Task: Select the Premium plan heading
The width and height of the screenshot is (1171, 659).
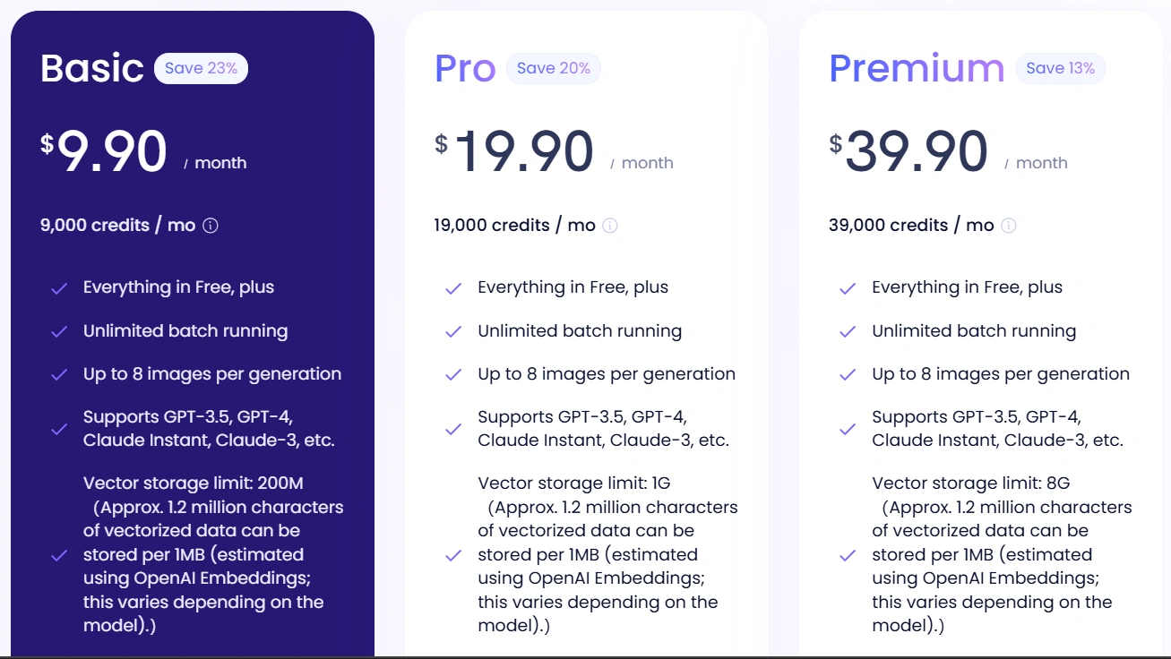Action: [x=917, y=69]
